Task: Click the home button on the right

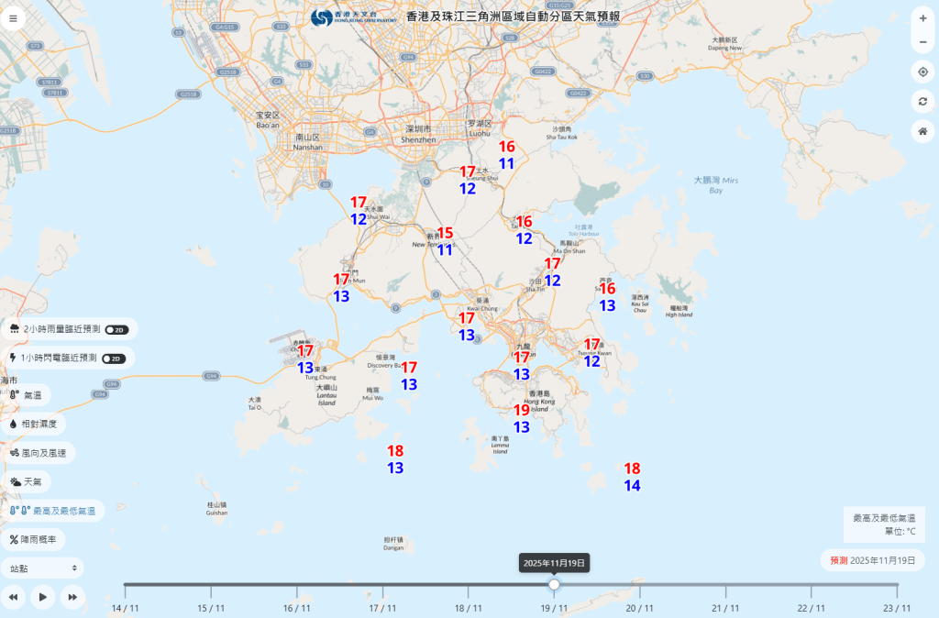Action: (923, 131)
